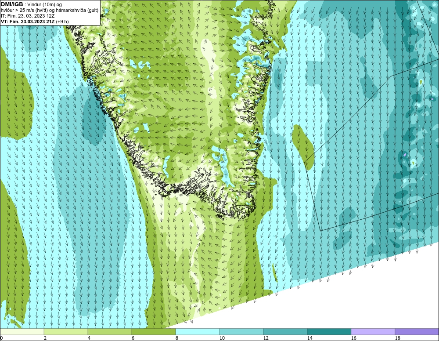Click the 4–6 m/s green legend swatch

tap(110, 332)
